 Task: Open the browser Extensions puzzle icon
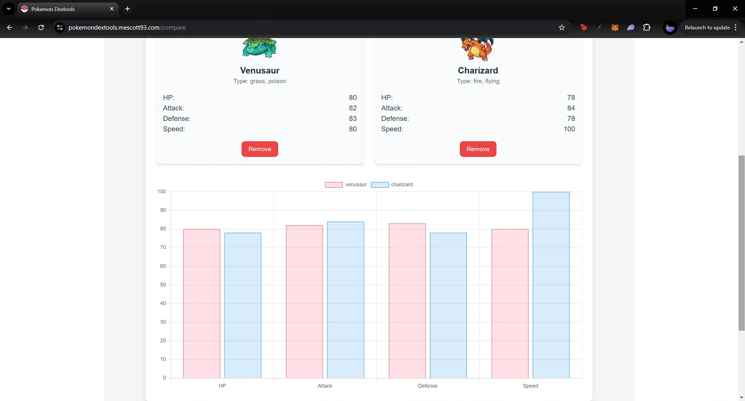click(x=646, y=28)
